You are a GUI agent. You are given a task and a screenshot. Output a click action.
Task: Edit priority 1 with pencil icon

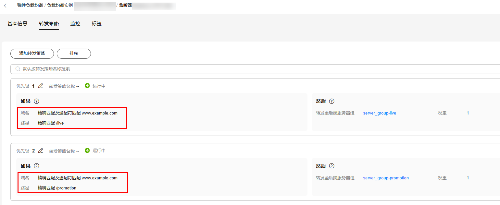pyautogui.click(x=41, y=86)
